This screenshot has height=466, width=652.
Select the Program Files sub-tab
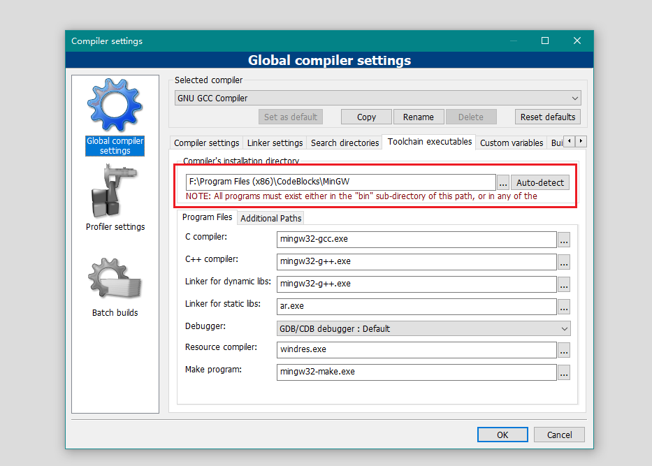[207, 217]
